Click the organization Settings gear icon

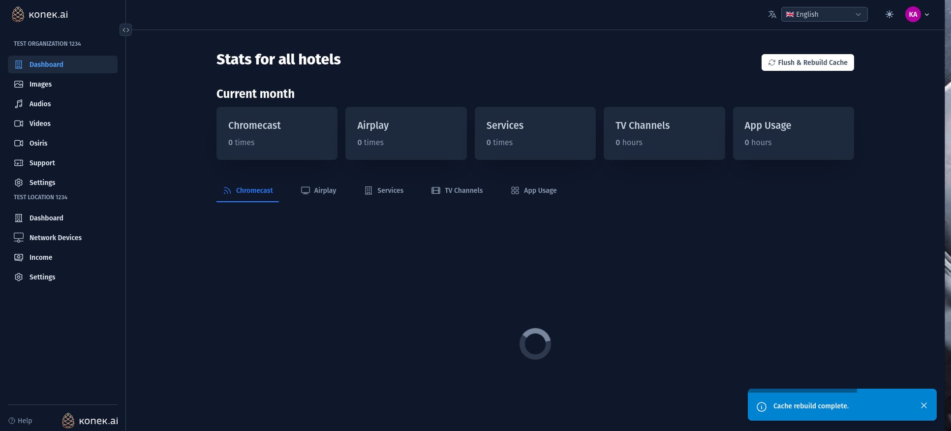tap(19, 183)
